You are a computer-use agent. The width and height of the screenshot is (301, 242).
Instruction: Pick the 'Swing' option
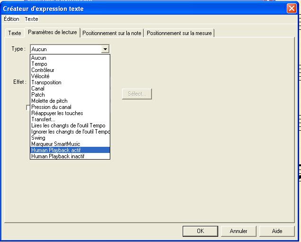[x=70, y=138]
